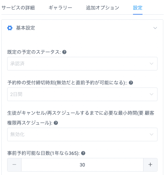
Task: Click help icon next to 事前予約可能な日数
Action: coord(83,153)
